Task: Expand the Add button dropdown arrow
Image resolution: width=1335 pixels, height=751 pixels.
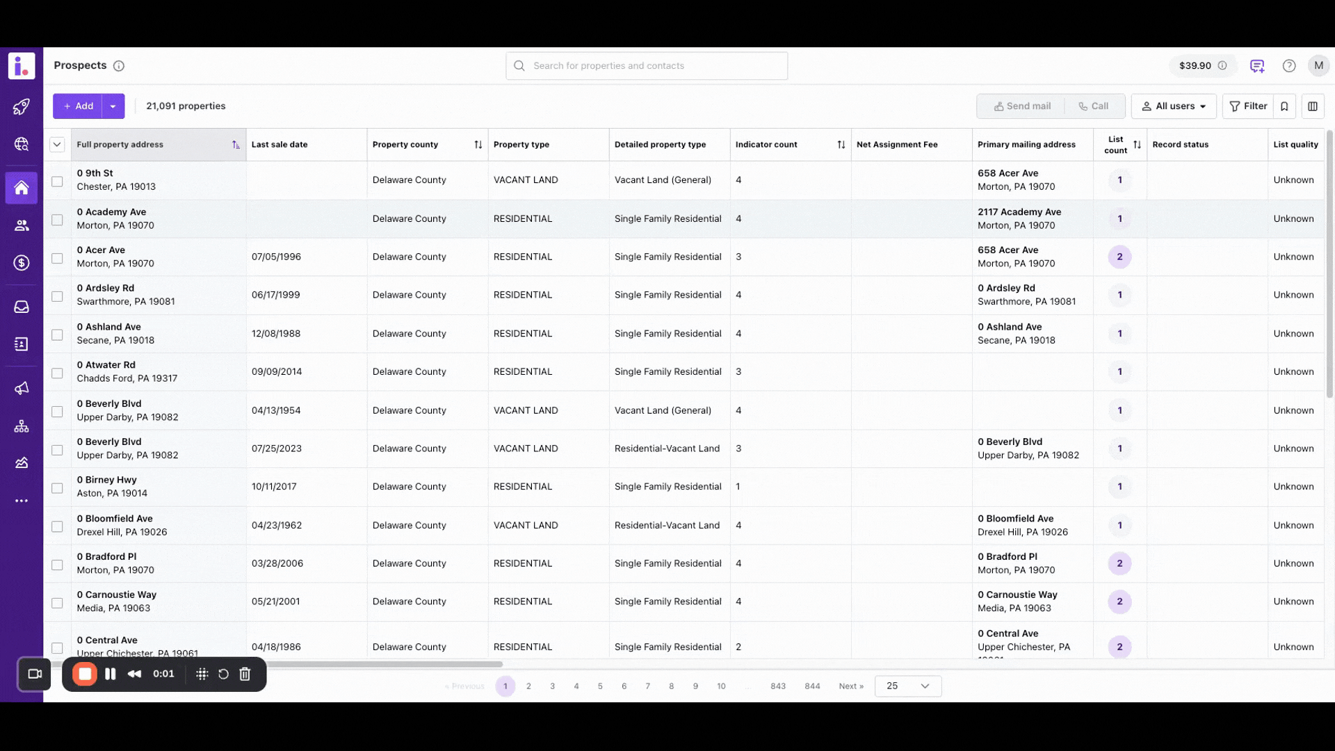Action: point(113,106)
